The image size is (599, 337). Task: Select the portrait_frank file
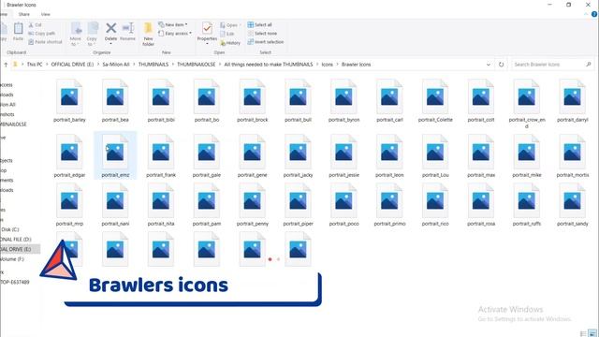pos(161,156)
